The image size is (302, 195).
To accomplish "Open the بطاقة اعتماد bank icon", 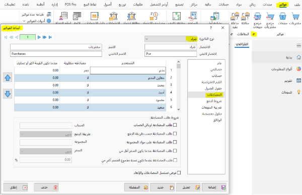I will [x=131, y=16].
